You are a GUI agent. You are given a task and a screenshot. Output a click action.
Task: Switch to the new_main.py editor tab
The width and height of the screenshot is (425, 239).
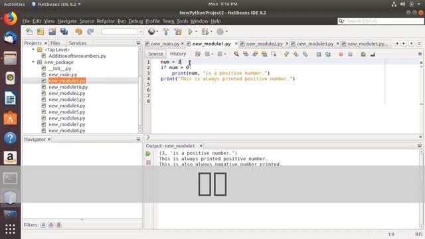tap(165, 44)
